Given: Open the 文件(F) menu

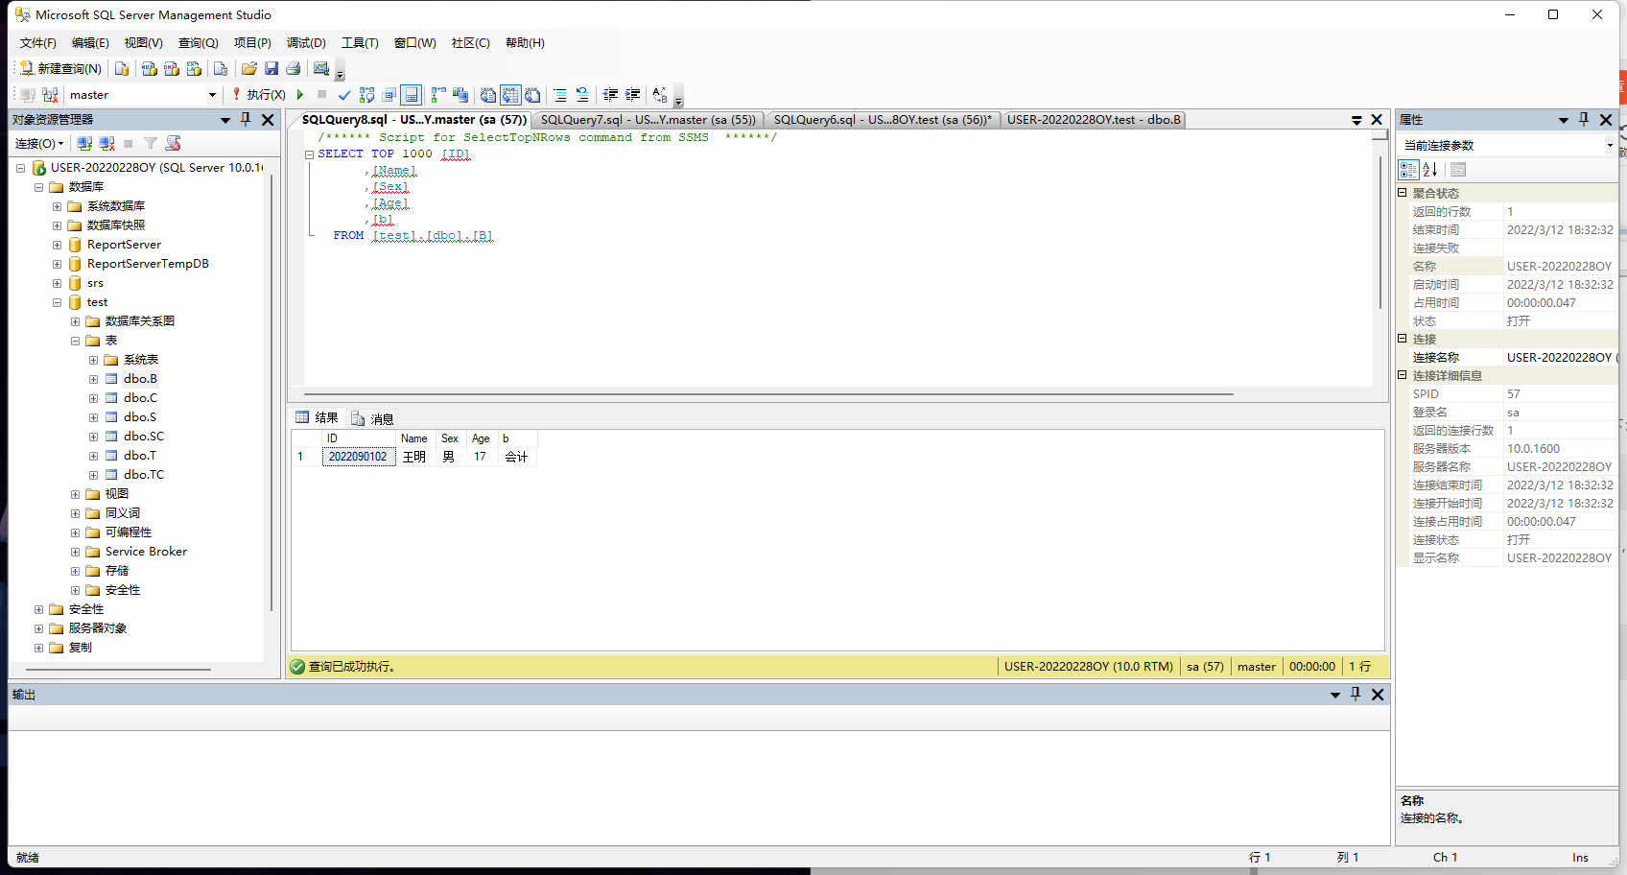Looking at the screenshot, I should [x=38, y=43].
